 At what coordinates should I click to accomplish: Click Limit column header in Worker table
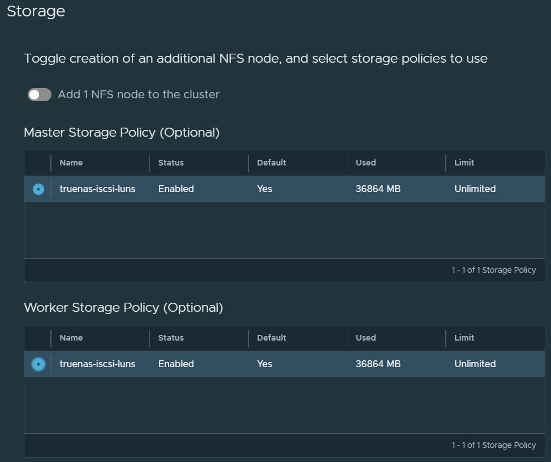(x=464, y=338)
